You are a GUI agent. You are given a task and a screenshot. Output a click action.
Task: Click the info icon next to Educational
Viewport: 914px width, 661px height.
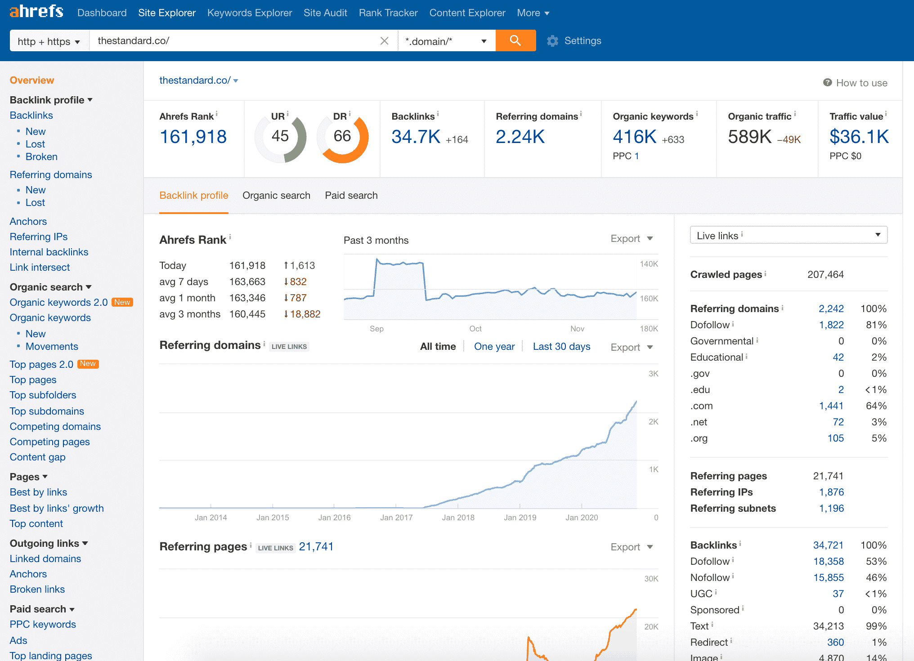pyautogui.click(x=746, y=356)
